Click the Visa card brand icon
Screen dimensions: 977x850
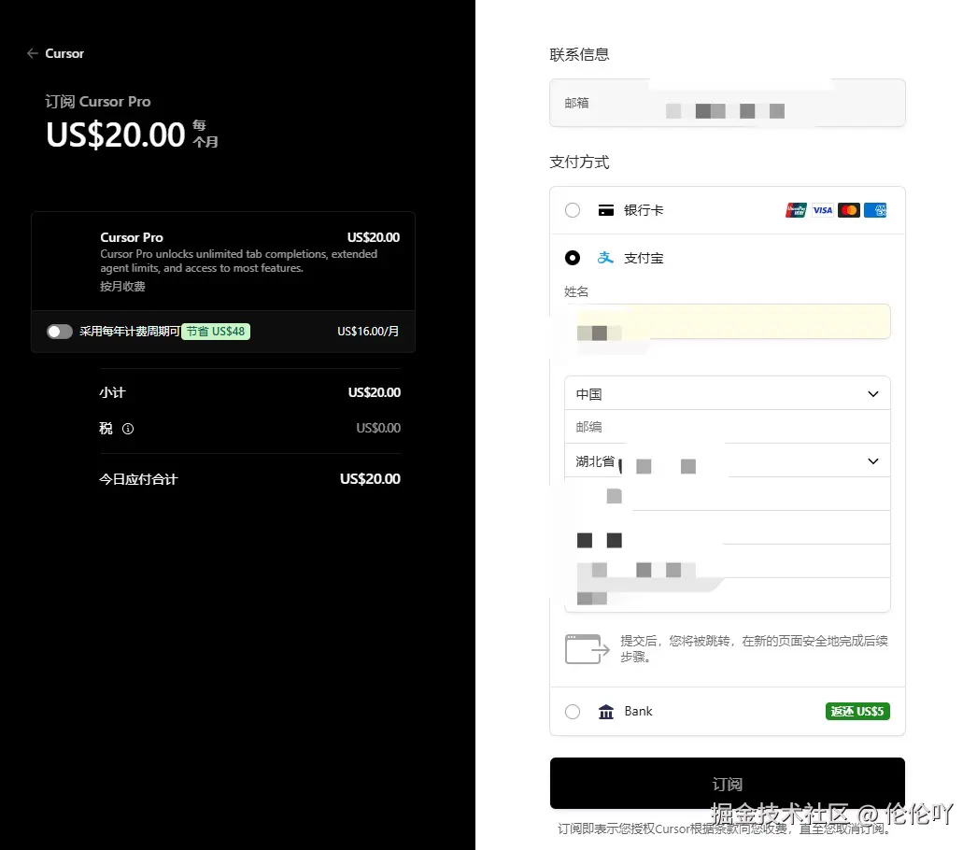pyautogui.click(x=822, y=209)
